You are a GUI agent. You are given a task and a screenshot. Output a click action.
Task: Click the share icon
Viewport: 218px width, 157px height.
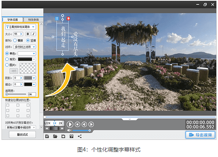[80, 136]
